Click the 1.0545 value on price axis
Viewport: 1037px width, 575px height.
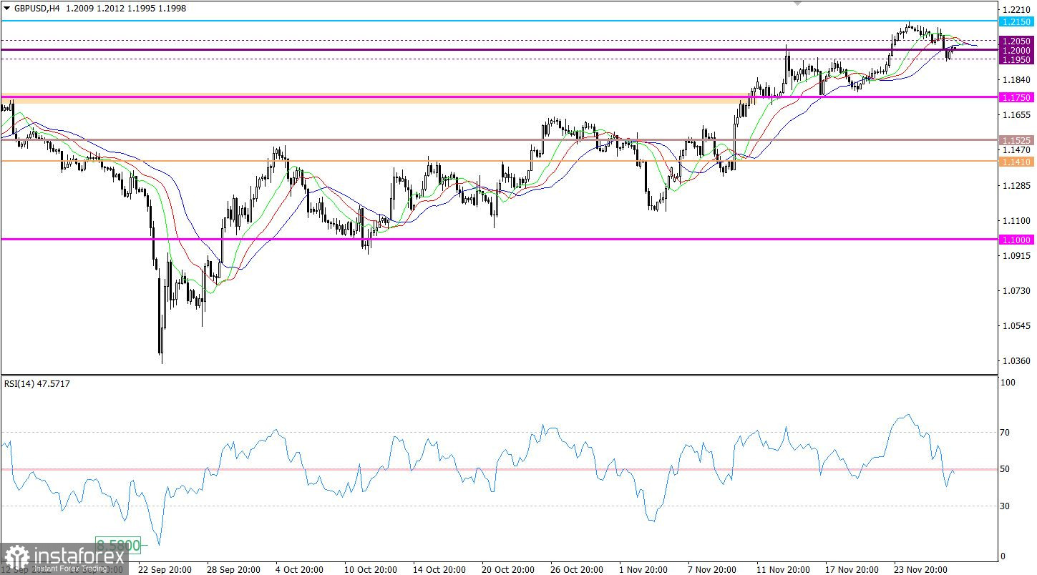click(1016, 326)
